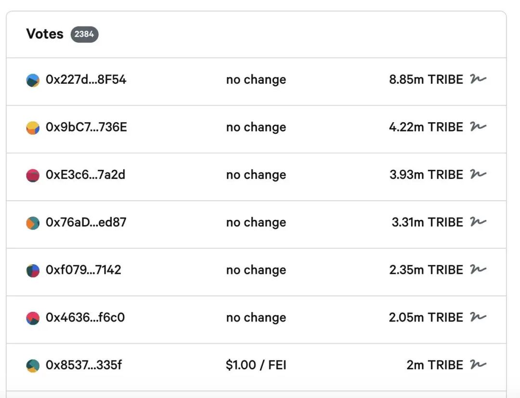Visit address link 0x9bC7...736E
Image resolution: width=520 pixels, height=398 pixels.
pyautogui.click(x=86, y=127)
